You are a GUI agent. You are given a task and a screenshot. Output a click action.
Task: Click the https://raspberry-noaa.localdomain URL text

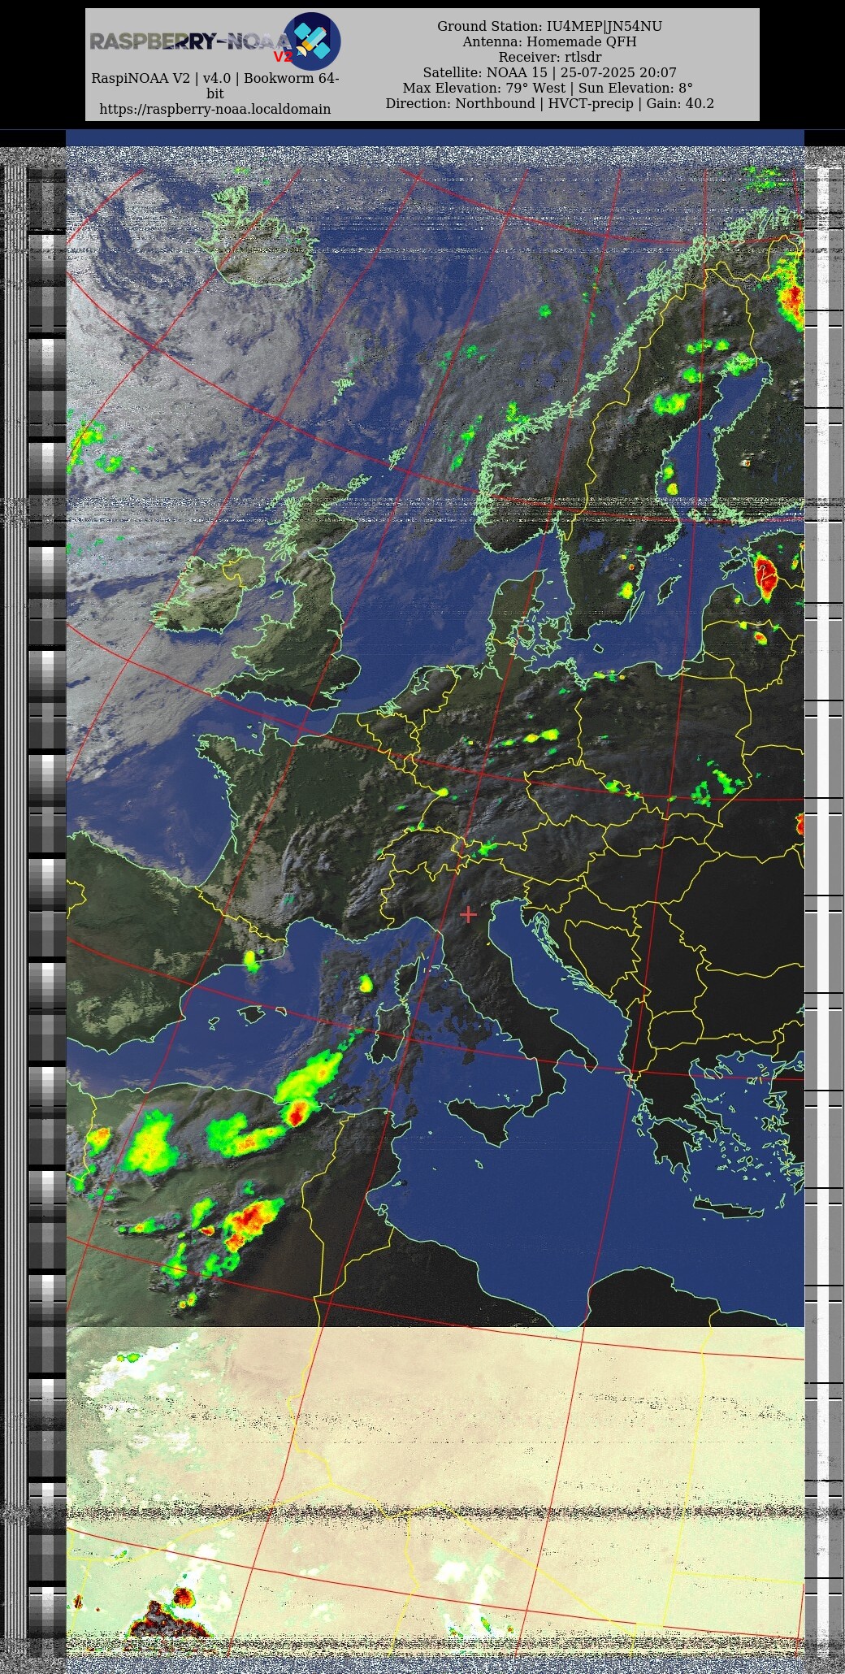pyautogui.click(x=214, y=109)
